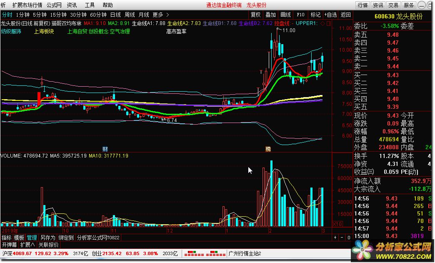This screenshot has width=435, height=263.
Task: Open the 公式网 menu
Action: [54, 5]
